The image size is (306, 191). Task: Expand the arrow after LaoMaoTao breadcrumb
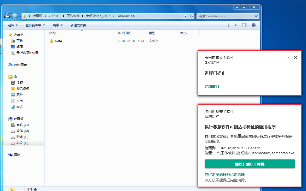coord(138,16)
